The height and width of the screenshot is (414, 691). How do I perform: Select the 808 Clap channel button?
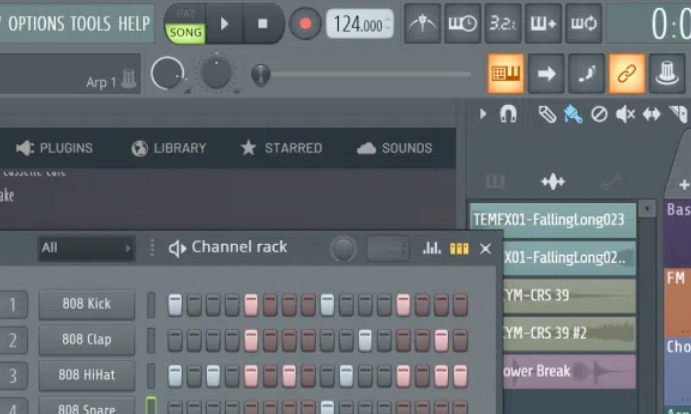pyautogui.click(x=87, y=339)
